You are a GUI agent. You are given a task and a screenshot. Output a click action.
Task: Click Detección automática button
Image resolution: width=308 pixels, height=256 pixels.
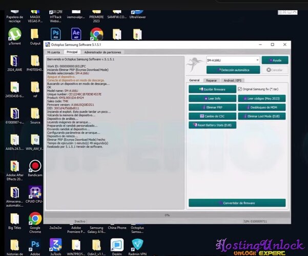(233, 70)
